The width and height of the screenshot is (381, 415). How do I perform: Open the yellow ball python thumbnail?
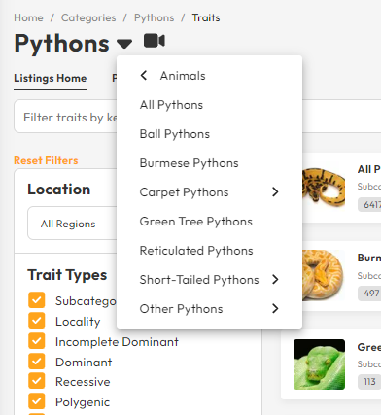click(x=324, y=187)
